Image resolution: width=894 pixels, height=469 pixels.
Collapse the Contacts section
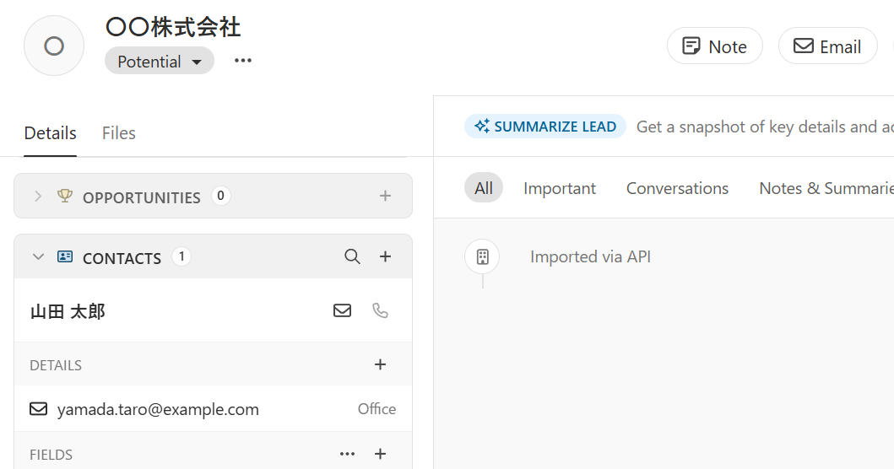(x=38, y=256)
